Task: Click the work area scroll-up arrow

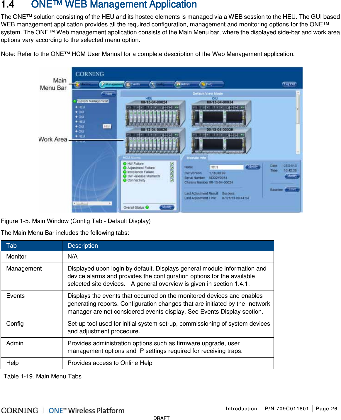Action: point(298,93)
